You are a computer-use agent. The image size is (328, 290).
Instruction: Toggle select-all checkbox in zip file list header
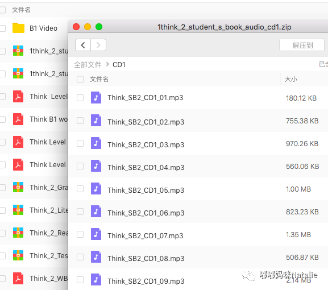(80, 79)
